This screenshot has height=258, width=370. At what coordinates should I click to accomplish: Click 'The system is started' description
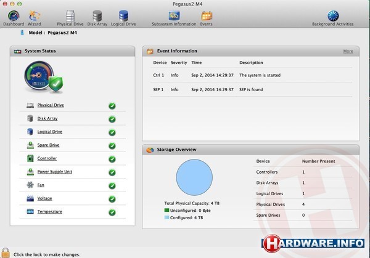260,75
